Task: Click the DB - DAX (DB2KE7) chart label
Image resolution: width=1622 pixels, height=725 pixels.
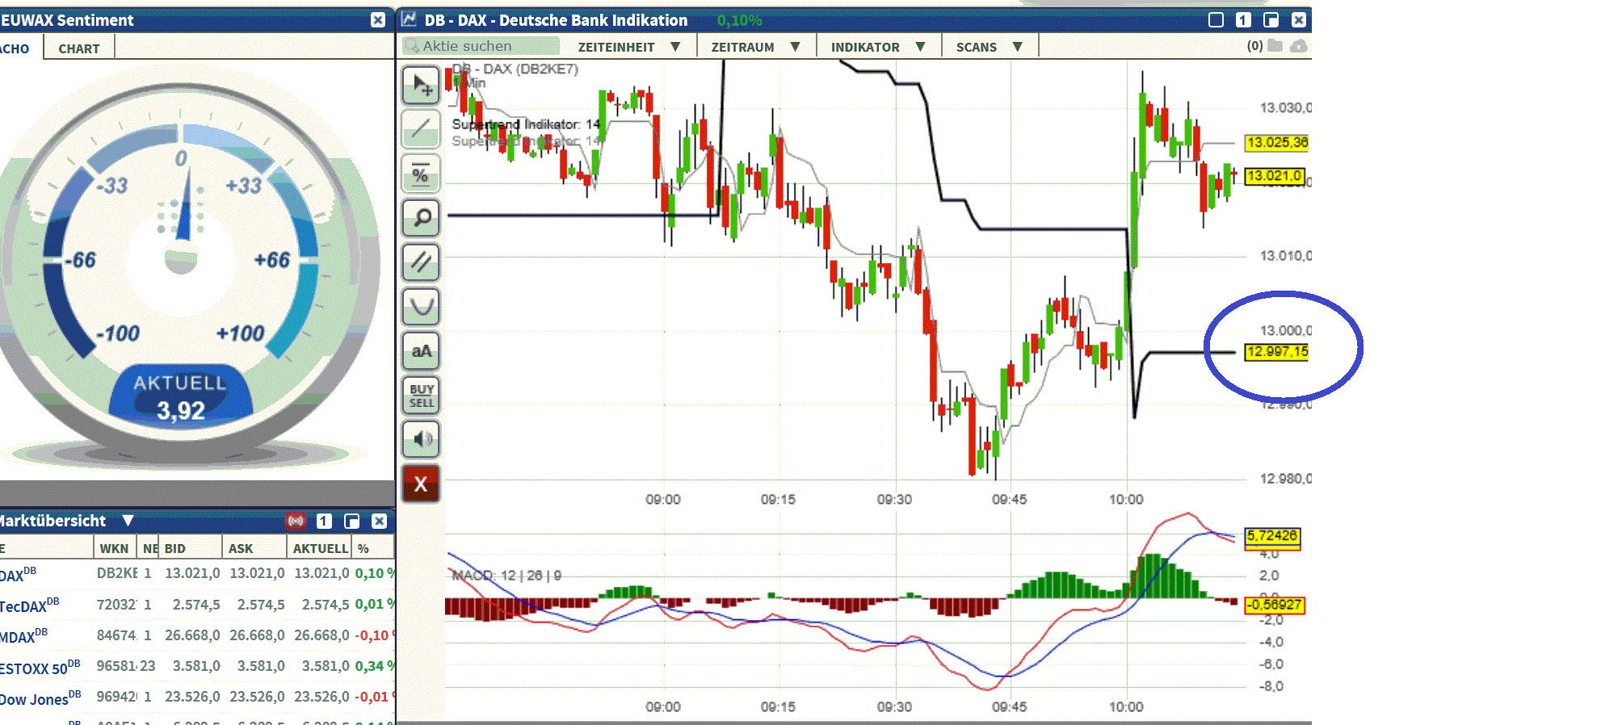Action: (515, 69)
